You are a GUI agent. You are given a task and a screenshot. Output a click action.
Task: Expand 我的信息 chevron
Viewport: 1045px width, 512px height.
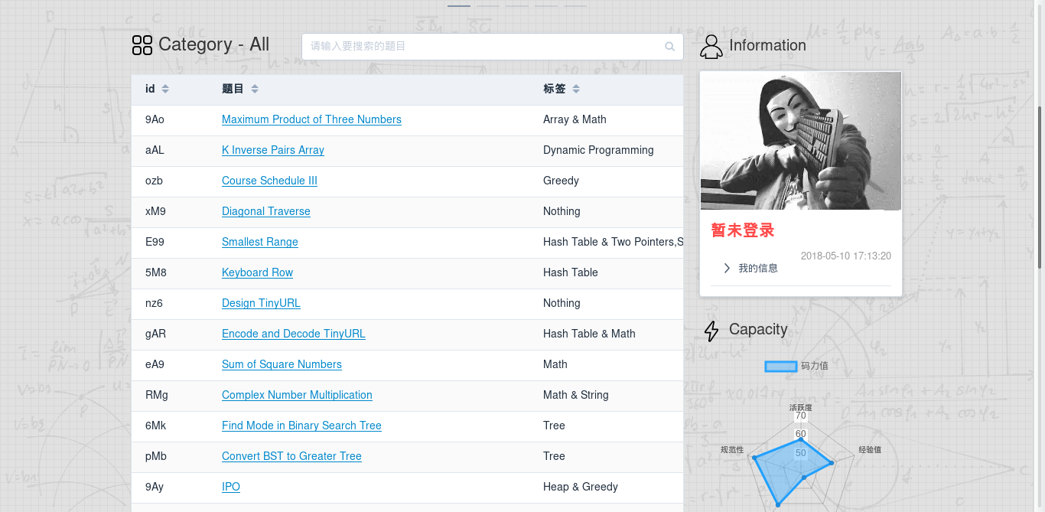pyautogui.click(x=727, y=268)
